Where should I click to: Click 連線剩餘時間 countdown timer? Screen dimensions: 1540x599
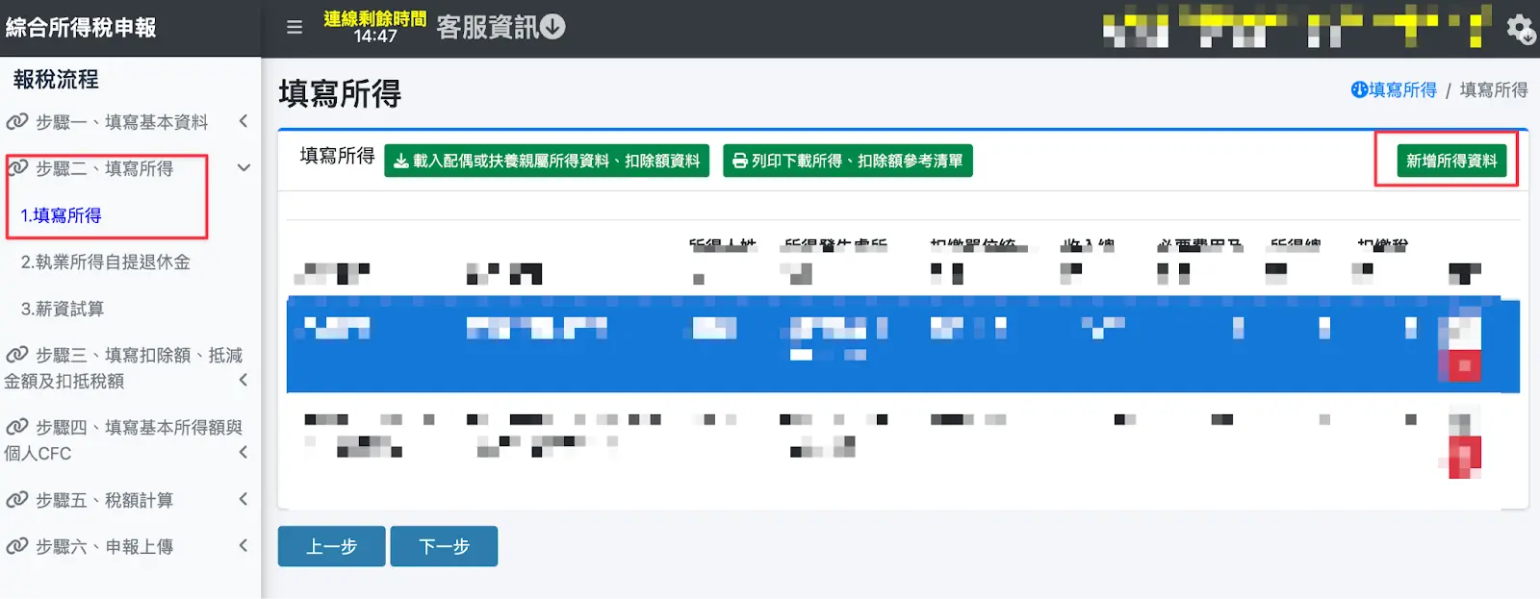pyautogui.click(x=375, y=27)
